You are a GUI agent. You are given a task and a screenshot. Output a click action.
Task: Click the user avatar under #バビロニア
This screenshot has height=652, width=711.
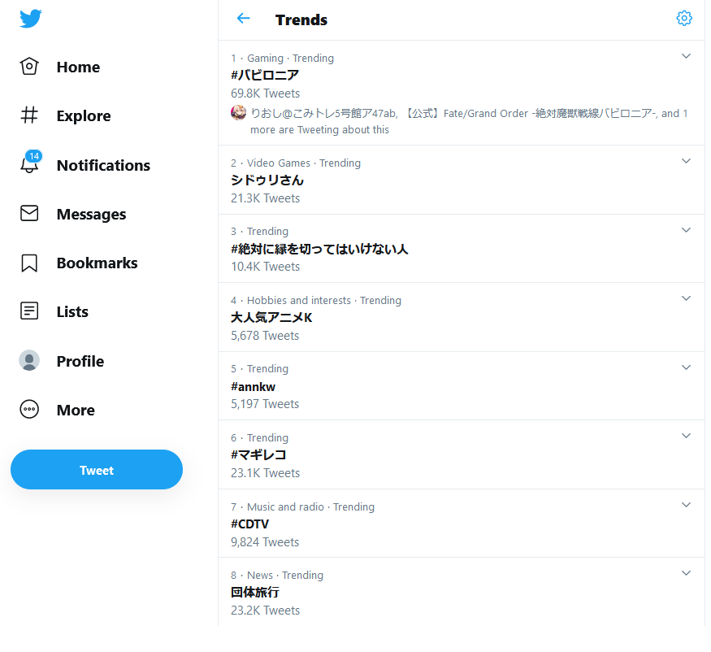click(239, 113)
